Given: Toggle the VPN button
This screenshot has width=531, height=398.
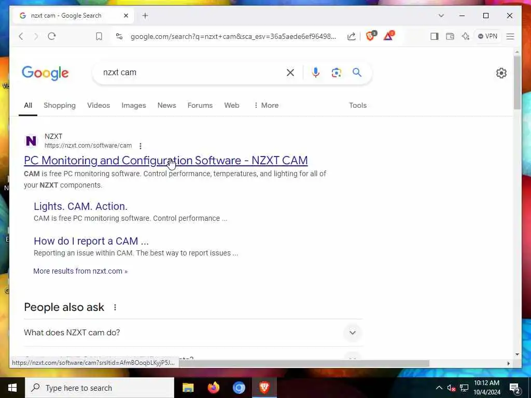Looking at the screenshot, I should coord(487,36).
